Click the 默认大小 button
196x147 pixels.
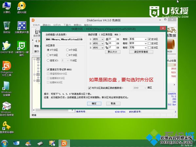coord(113,52)
